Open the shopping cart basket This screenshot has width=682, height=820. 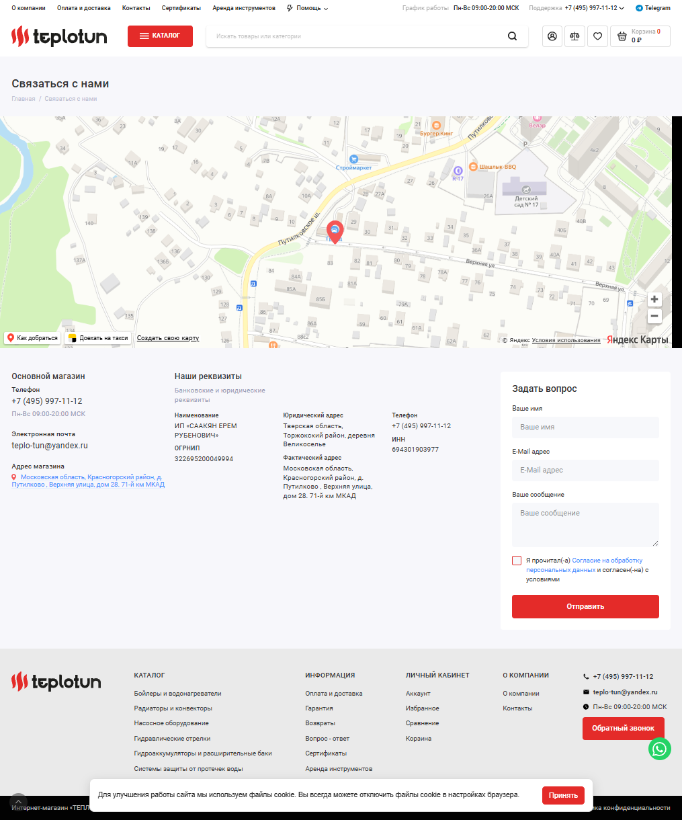point(640,36)
